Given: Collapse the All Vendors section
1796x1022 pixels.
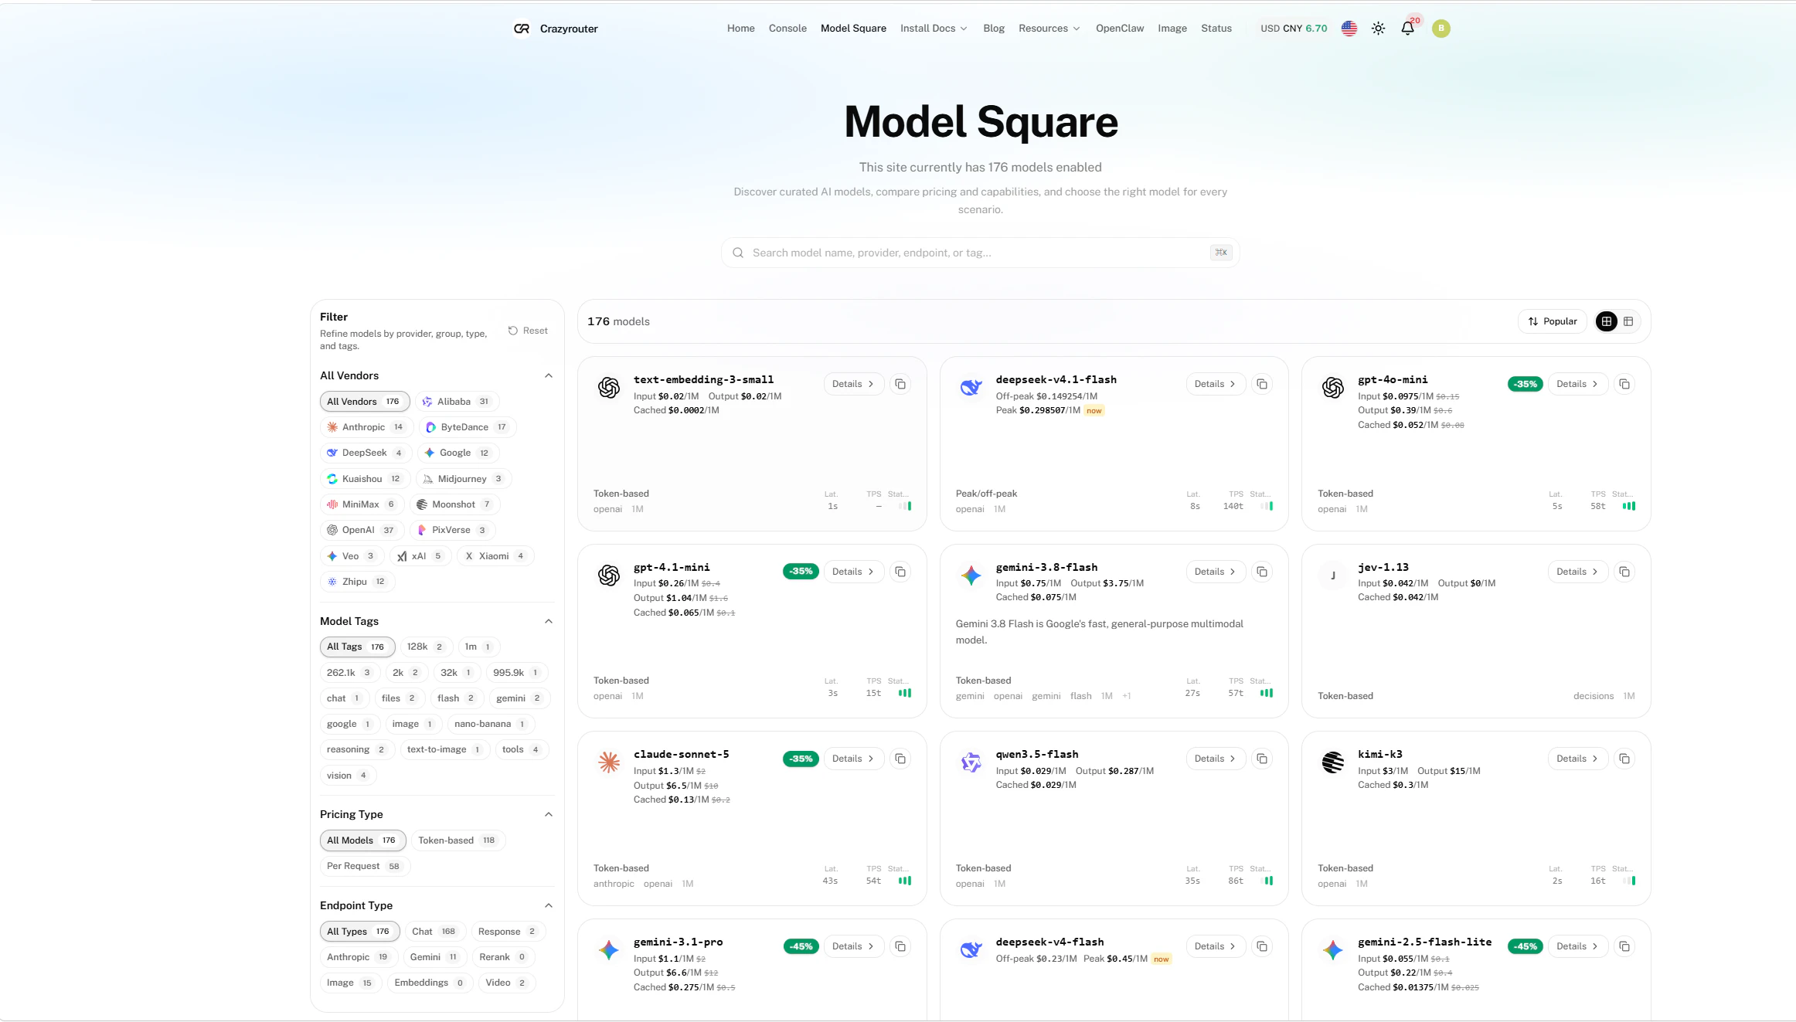Looking at the screenshot, I should (549, 375).
